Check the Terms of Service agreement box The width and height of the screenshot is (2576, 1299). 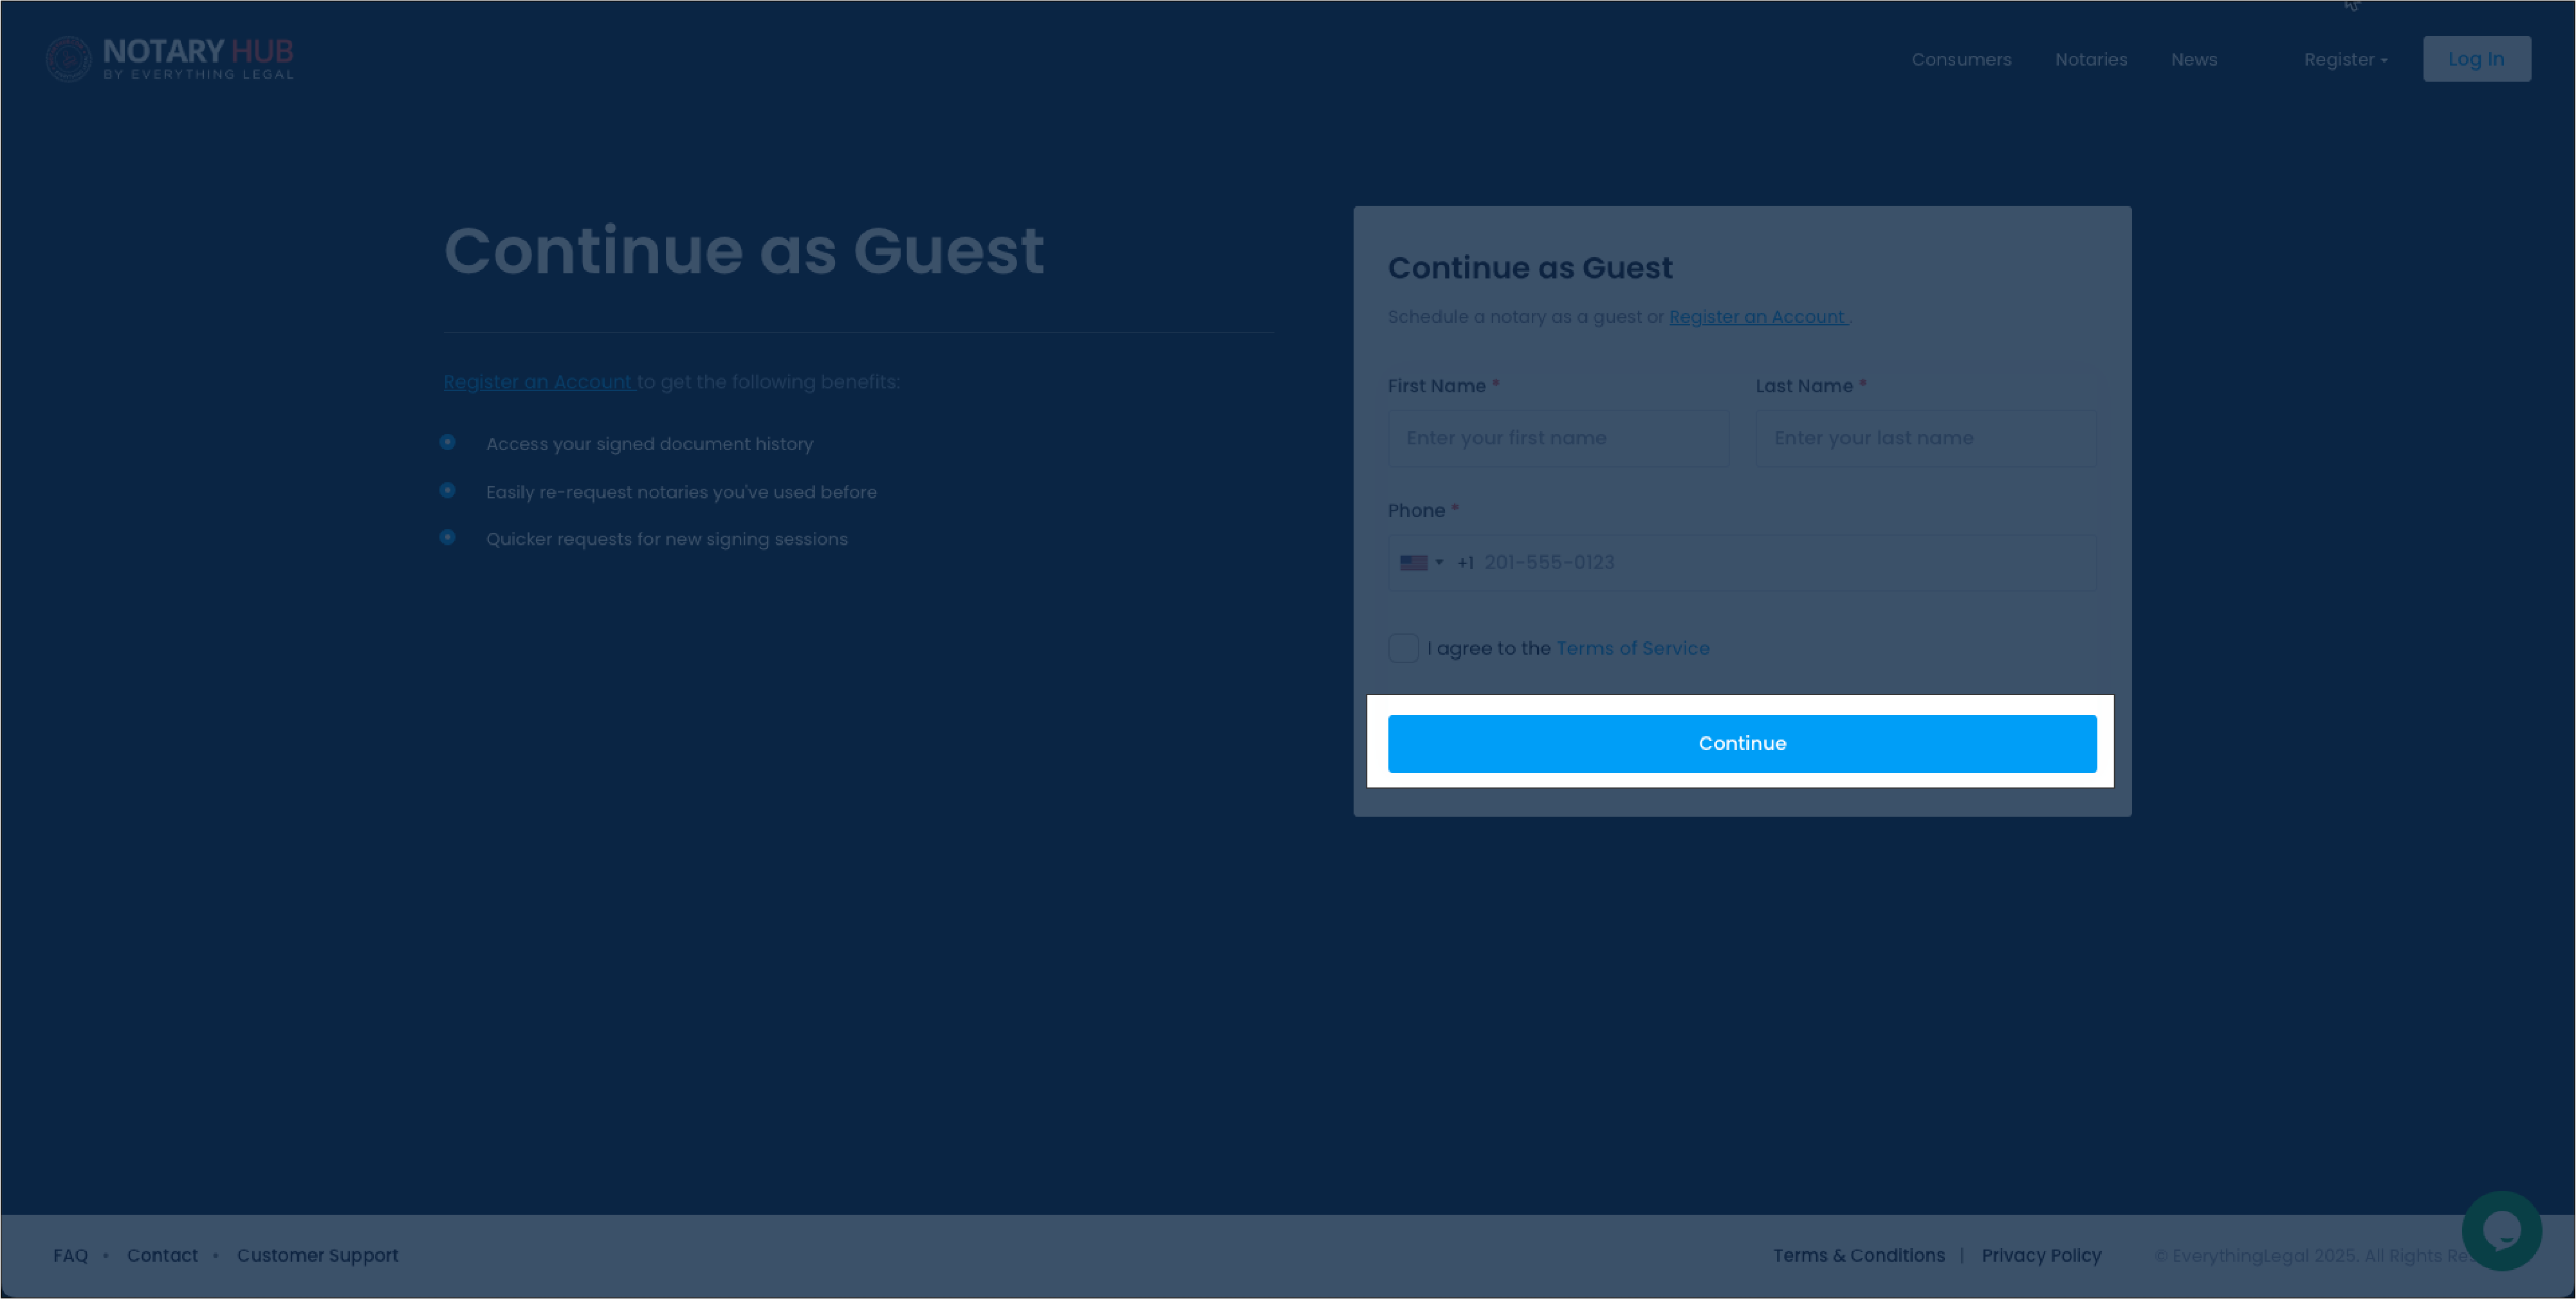pos(1403,648)
